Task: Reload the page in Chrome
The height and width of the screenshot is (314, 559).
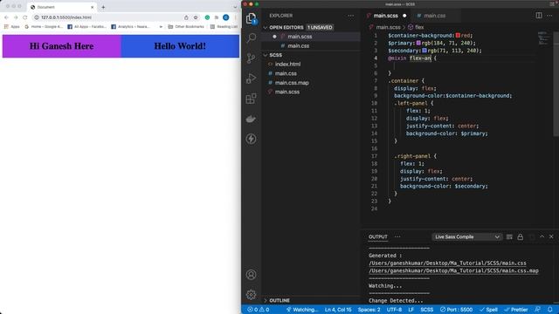Action: pos(25,17)
